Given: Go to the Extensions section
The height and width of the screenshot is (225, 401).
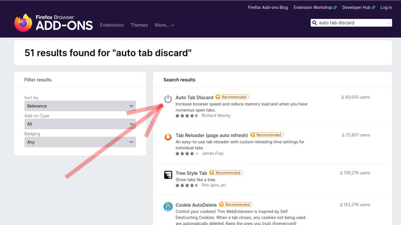Looking at the screenshot, I should pos(112,25).
